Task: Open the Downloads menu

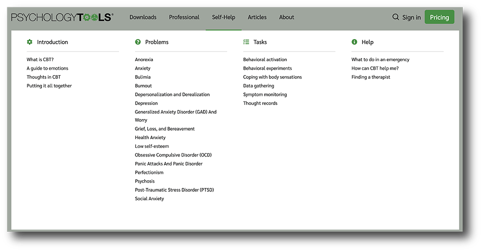Action: coord(143,17)
